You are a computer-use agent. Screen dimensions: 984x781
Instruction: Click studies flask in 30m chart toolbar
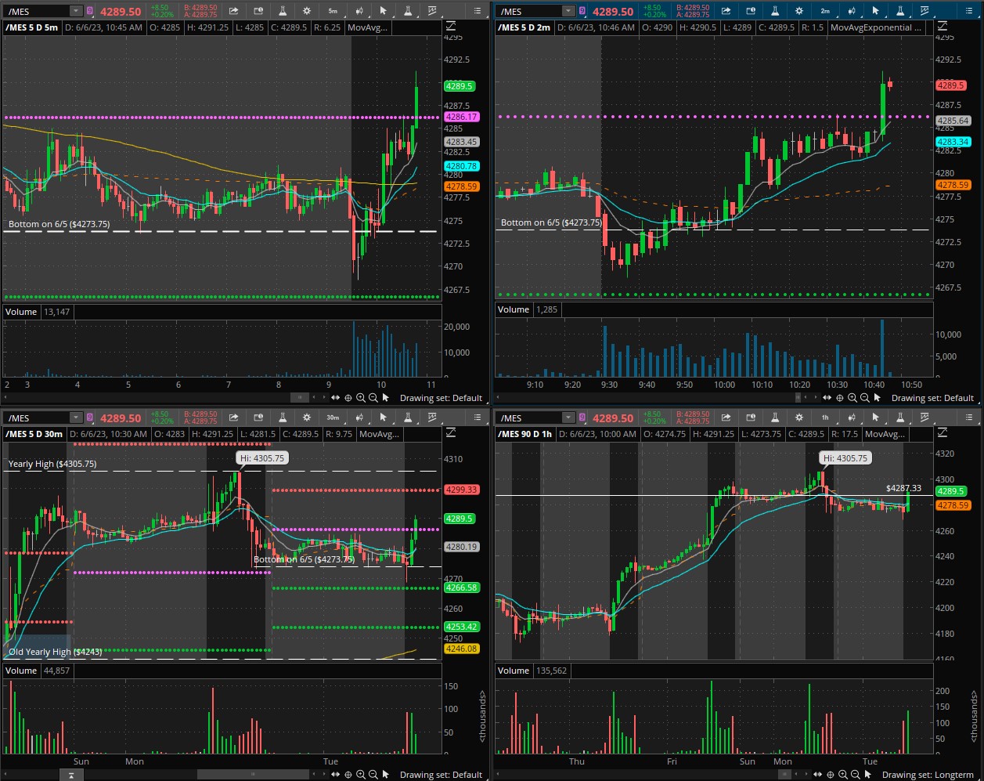click(283, 418)
